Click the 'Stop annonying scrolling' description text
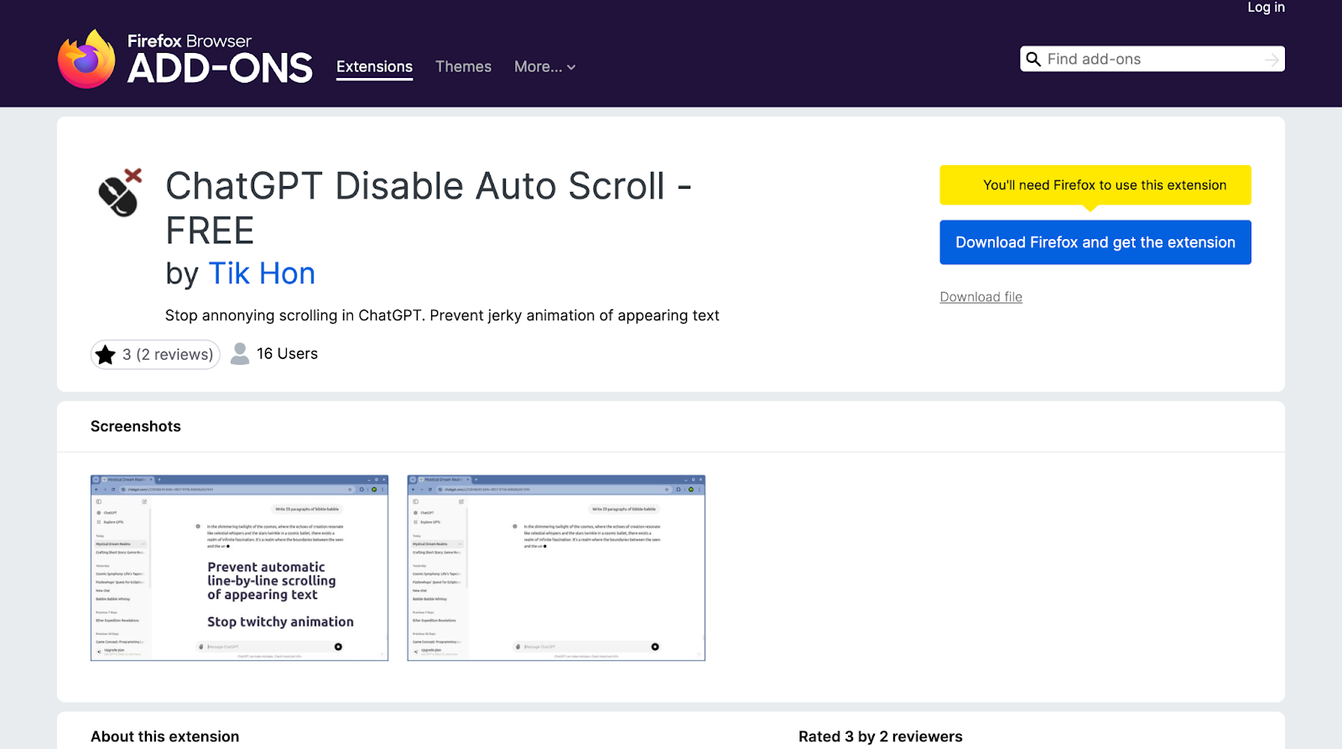The image size is (1342, 749). [x=442, y=315]
